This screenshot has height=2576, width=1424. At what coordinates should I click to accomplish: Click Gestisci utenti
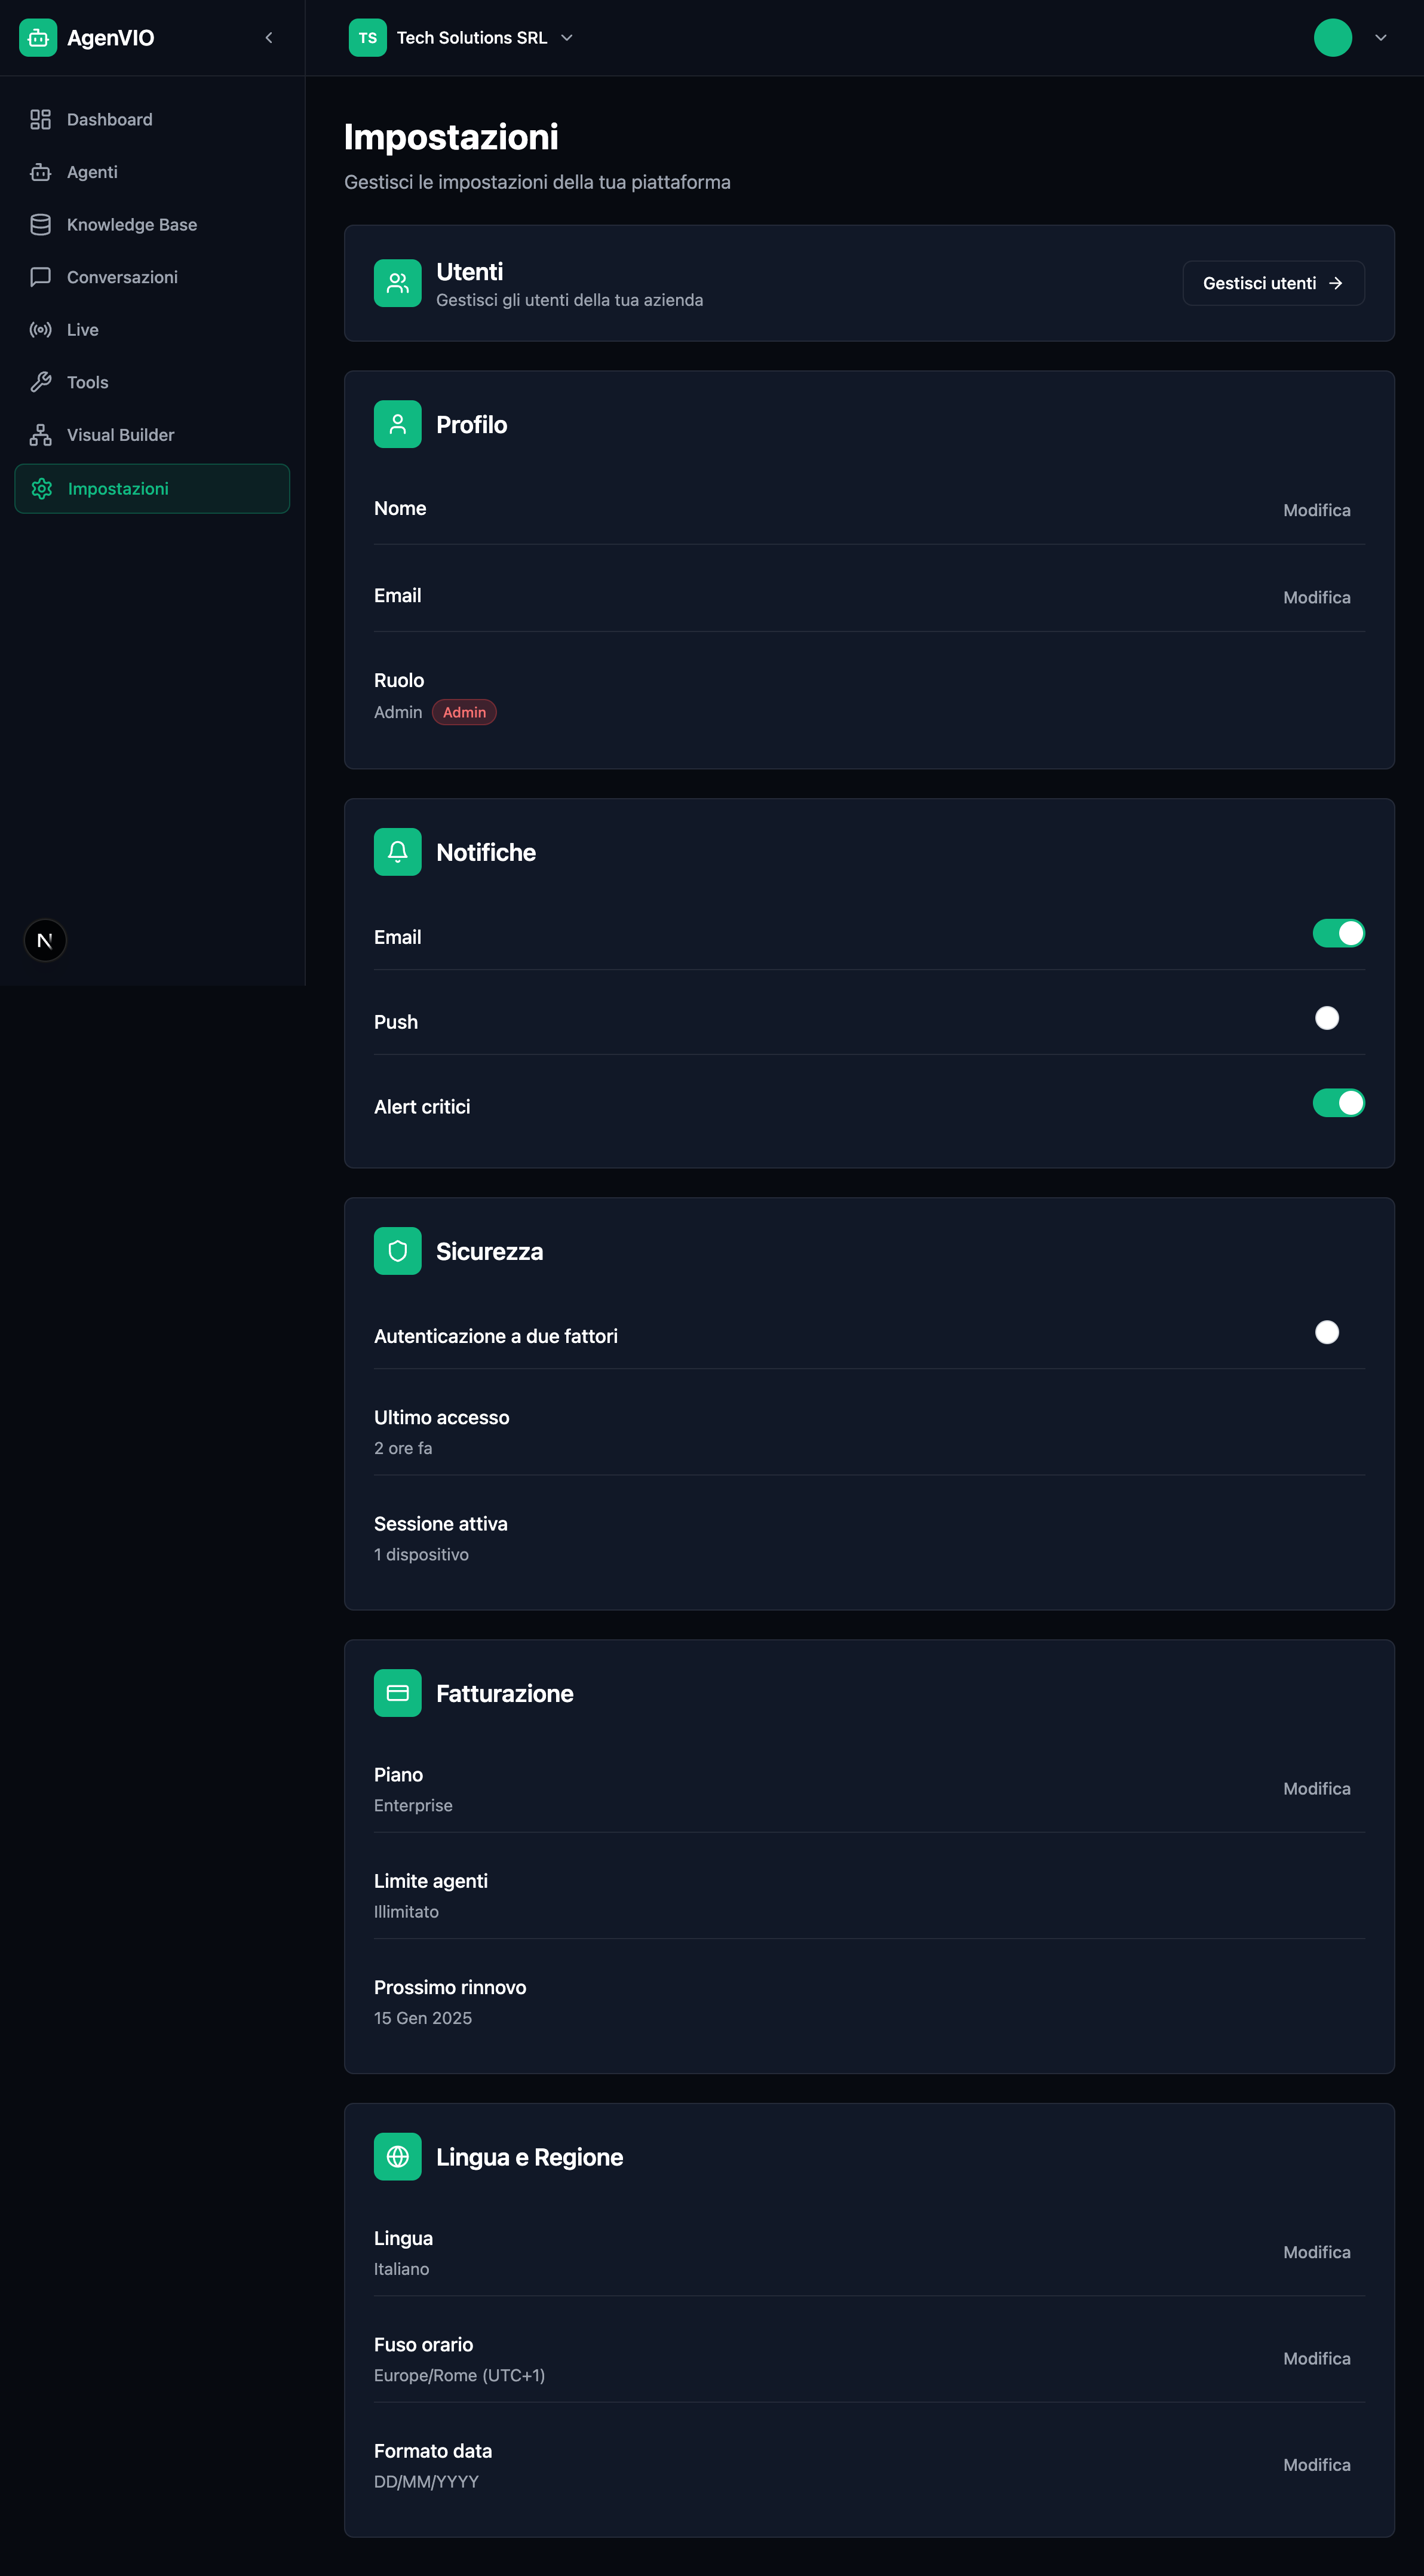1272,283
